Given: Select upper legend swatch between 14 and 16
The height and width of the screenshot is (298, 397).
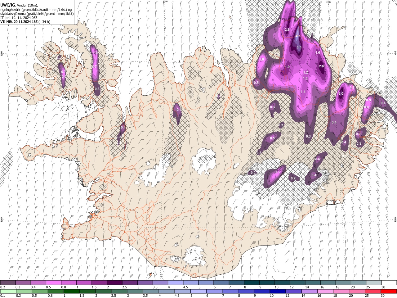Looking at the screenshot, I should click(313, 282).
